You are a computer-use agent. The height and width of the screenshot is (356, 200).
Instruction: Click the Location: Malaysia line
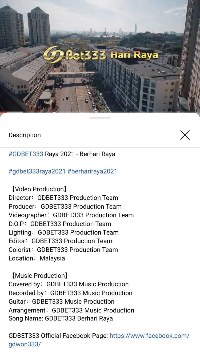(x=37, y=258)
